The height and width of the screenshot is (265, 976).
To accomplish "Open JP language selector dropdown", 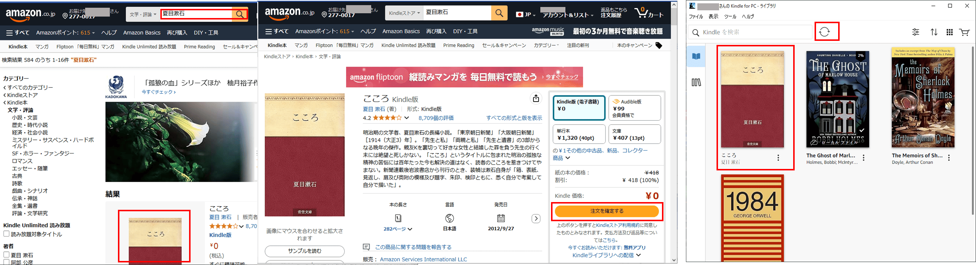I will (x=526, y=15).
